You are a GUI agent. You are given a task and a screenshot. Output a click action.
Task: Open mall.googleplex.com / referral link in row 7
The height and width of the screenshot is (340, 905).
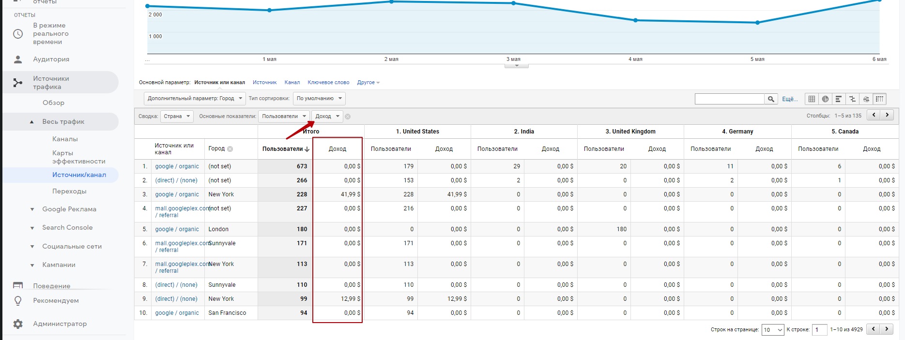tap(182, 267)
